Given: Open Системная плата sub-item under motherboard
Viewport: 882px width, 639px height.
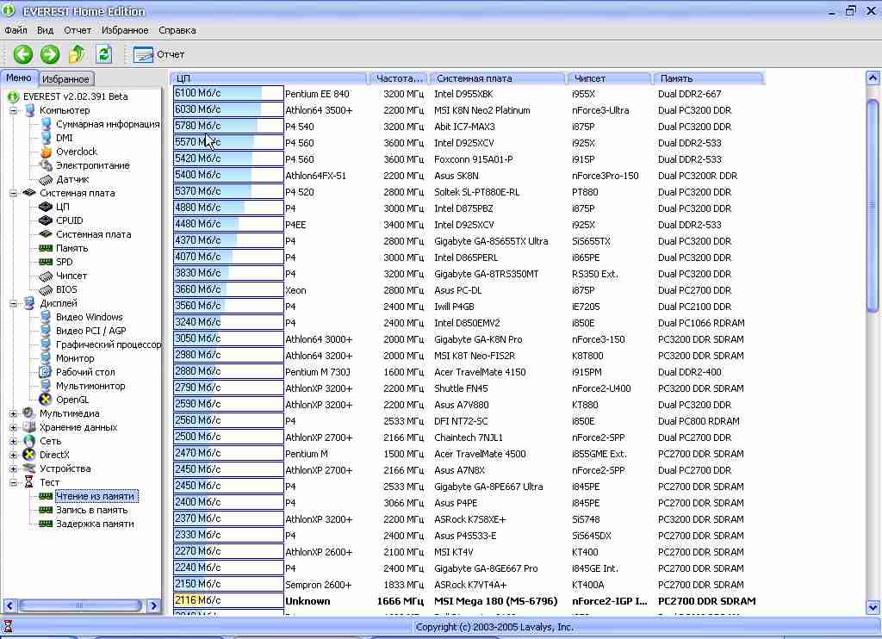Looking at the screenshot, I should (93, 234).
